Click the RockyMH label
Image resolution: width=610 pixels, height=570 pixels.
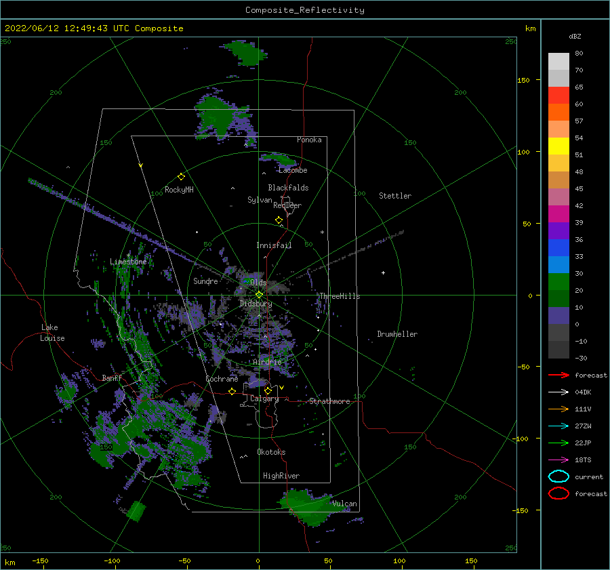[x=178, y=190]
